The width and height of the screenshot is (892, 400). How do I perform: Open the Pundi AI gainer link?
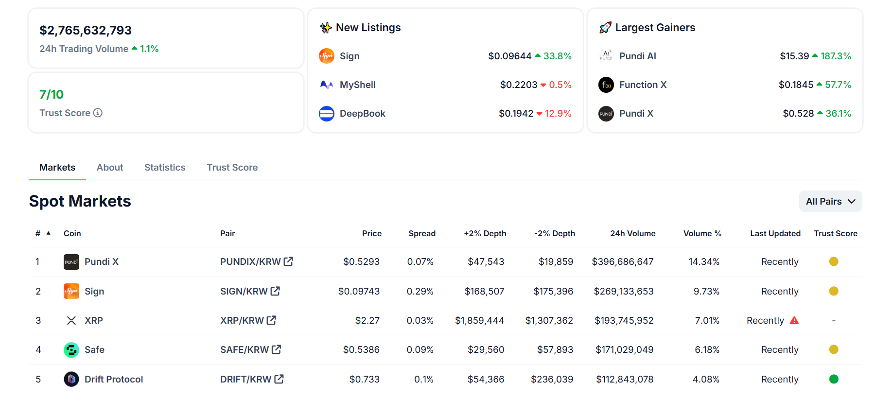click(637, 56)
